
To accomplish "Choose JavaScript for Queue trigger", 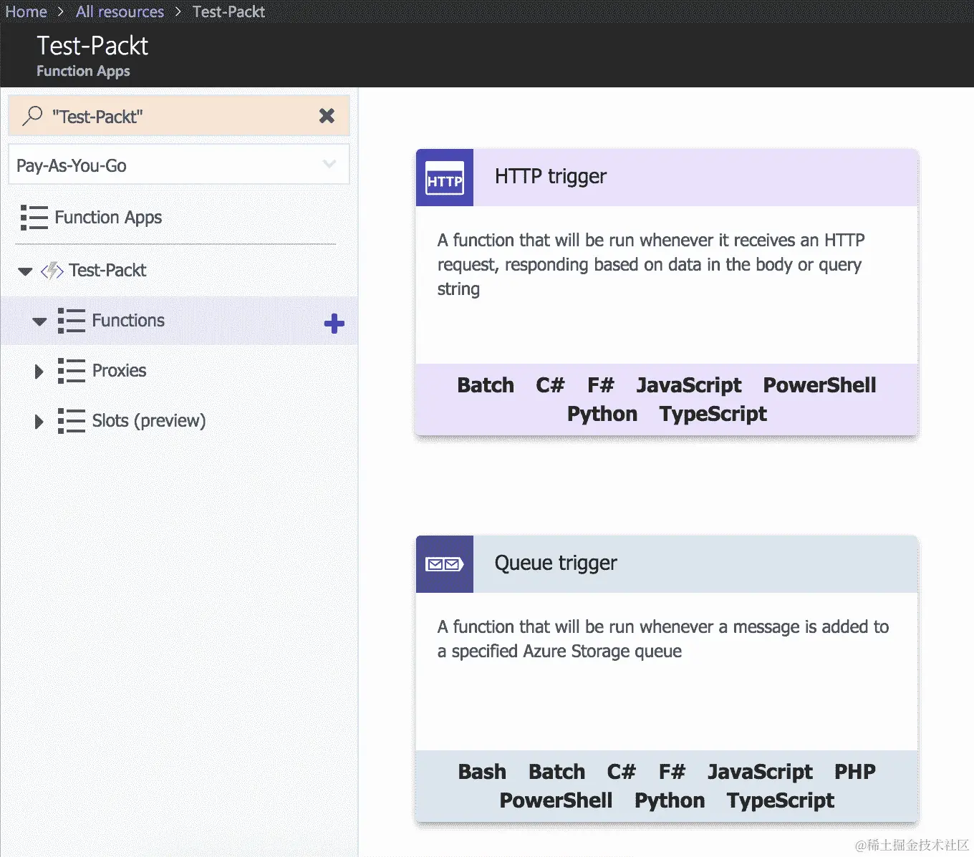I will (x=760, y=772).
